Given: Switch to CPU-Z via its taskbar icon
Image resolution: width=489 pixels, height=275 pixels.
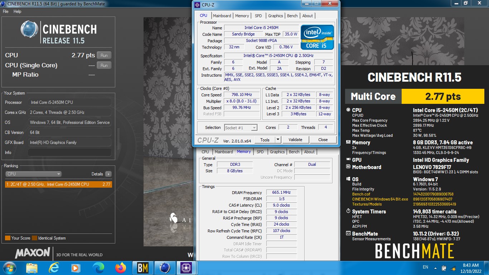Looking at the screenshot, I should coord(187,267).
